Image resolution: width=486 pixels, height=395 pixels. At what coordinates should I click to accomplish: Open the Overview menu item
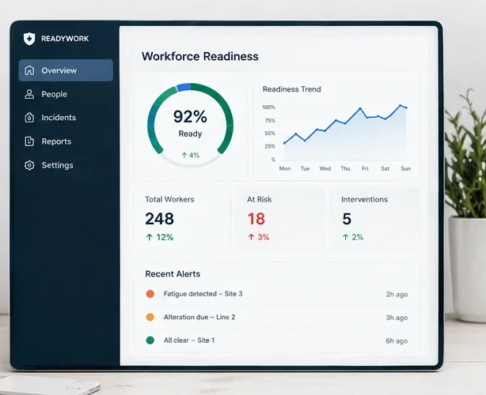[66, 70]
